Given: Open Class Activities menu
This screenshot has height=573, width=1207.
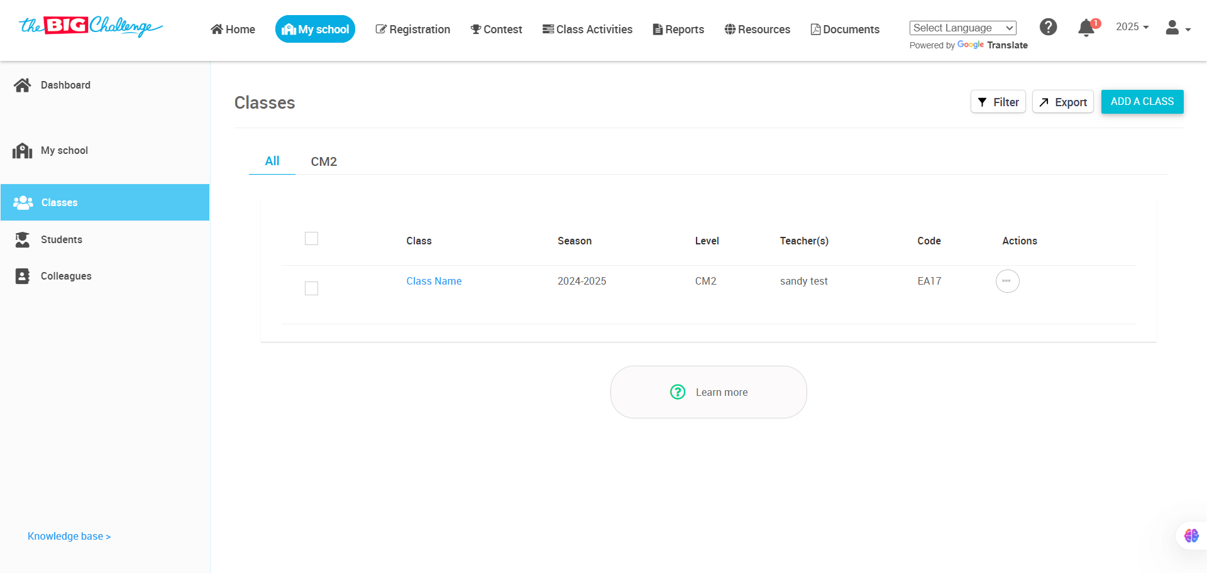Looking at the screenshot, I should pos(587,29).
